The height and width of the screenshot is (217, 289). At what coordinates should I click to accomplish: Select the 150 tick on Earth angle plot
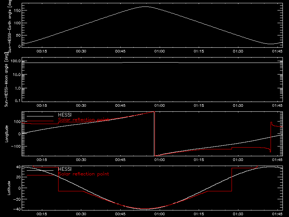point(17,10)
